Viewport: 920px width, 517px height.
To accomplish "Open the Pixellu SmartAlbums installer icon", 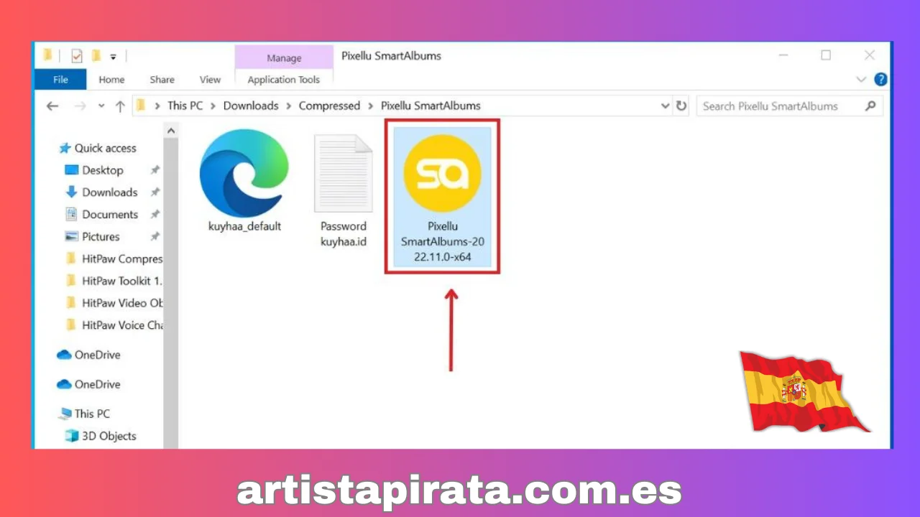I will tap(442, 172).
